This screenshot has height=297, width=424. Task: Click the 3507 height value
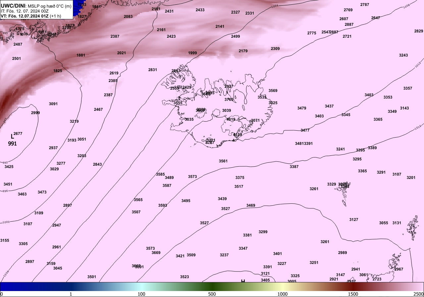136,212
